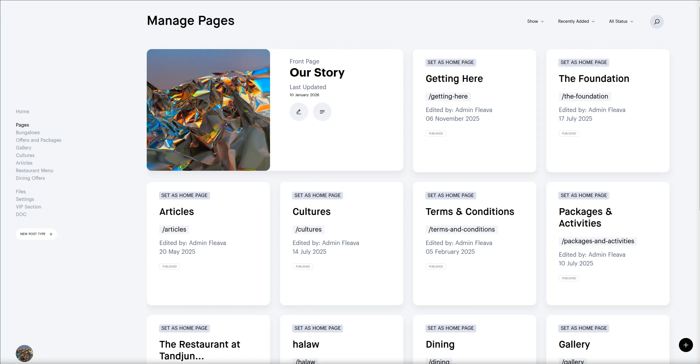This screenshot has height=364, width=700.
Task: Click the chevron beside All Status
Action: tap(631, 21)
